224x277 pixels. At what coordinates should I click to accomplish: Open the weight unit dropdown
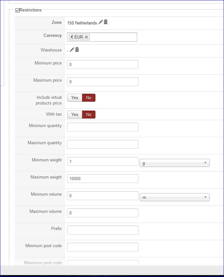coord(175,163)
